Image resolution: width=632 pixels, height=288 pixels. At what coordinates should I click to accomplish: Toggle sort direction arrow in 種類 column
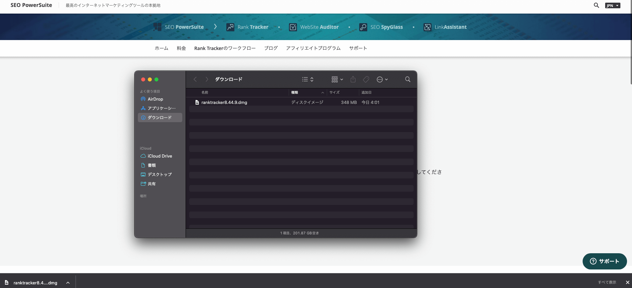(x=322, y=93)
